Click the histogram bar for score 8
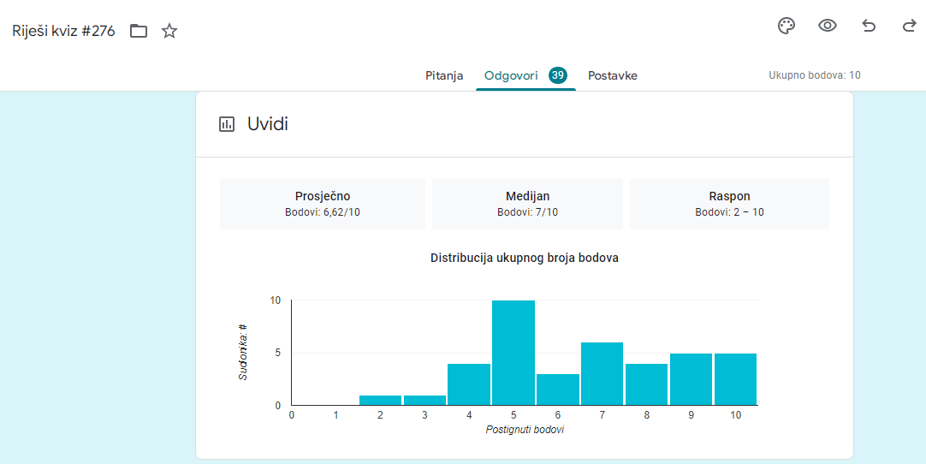Image resolution: width=926 pixels, height=464 pixels. (x=647, y=384)
